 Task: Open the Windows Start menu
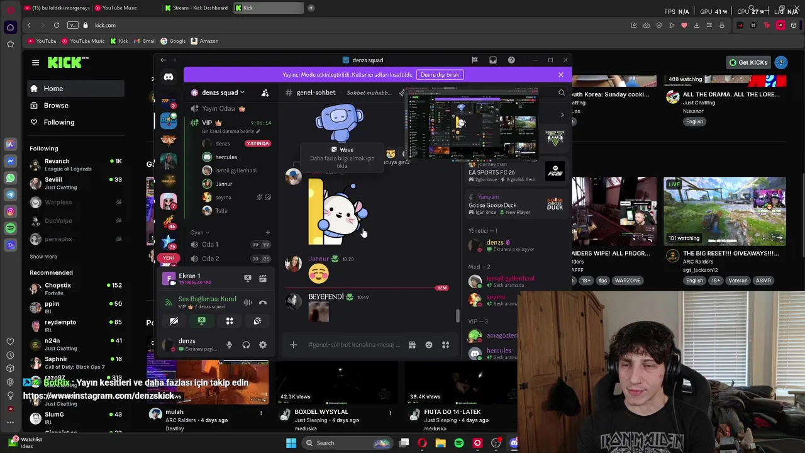coord(291,443)
